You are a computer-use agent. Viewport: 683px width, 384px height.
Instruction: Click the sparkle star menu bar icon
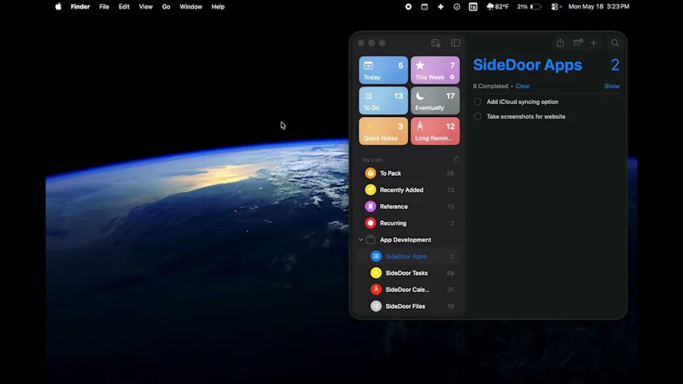click(x=441, y=7)
